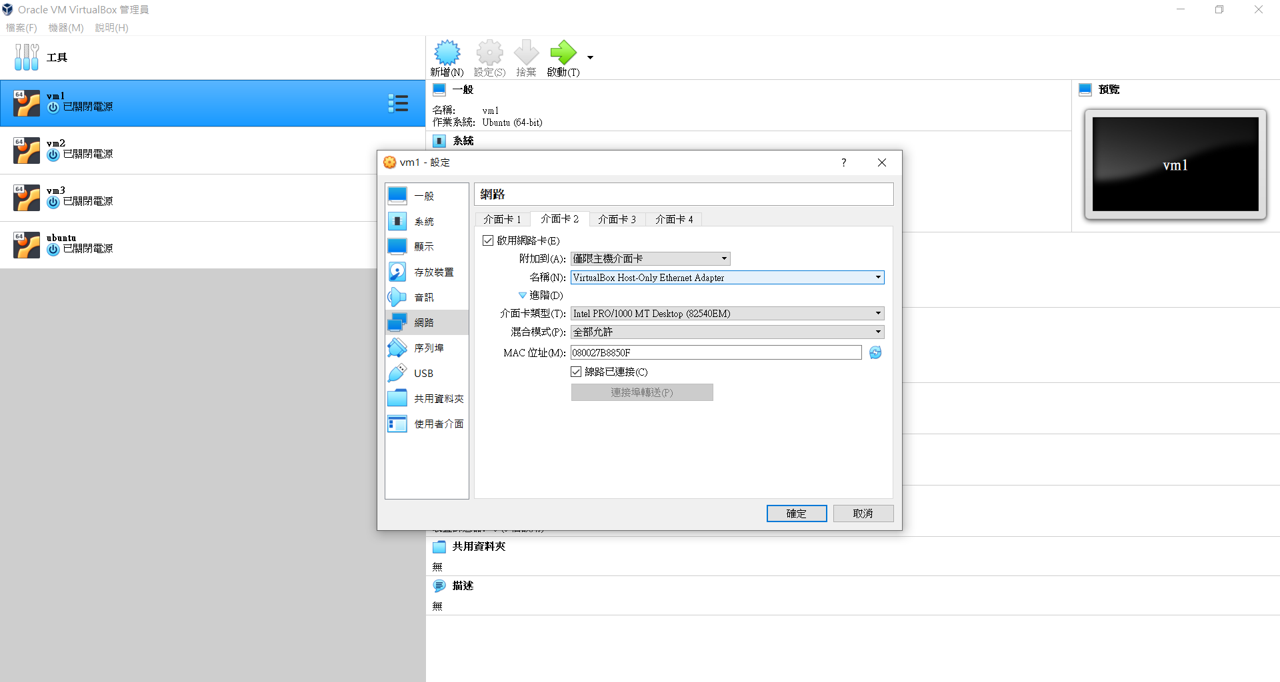Switch to 介面卡 3 tab
The height and width of the screenshot is (682, 1280).
click(617, 219)
